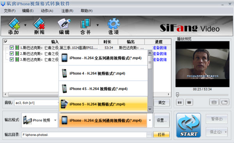Click the video preview thumbnail

pyautogui.click(x=202, y=64)
